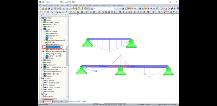
Task: Switch to the Pohledy navigator tab
Action: (x=56, y=101)
